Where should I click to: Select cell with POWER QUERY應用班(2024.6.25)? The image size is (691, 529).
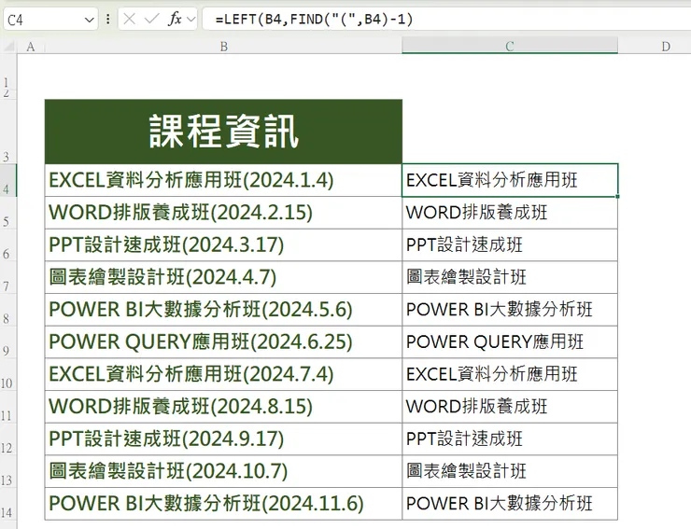223,341
